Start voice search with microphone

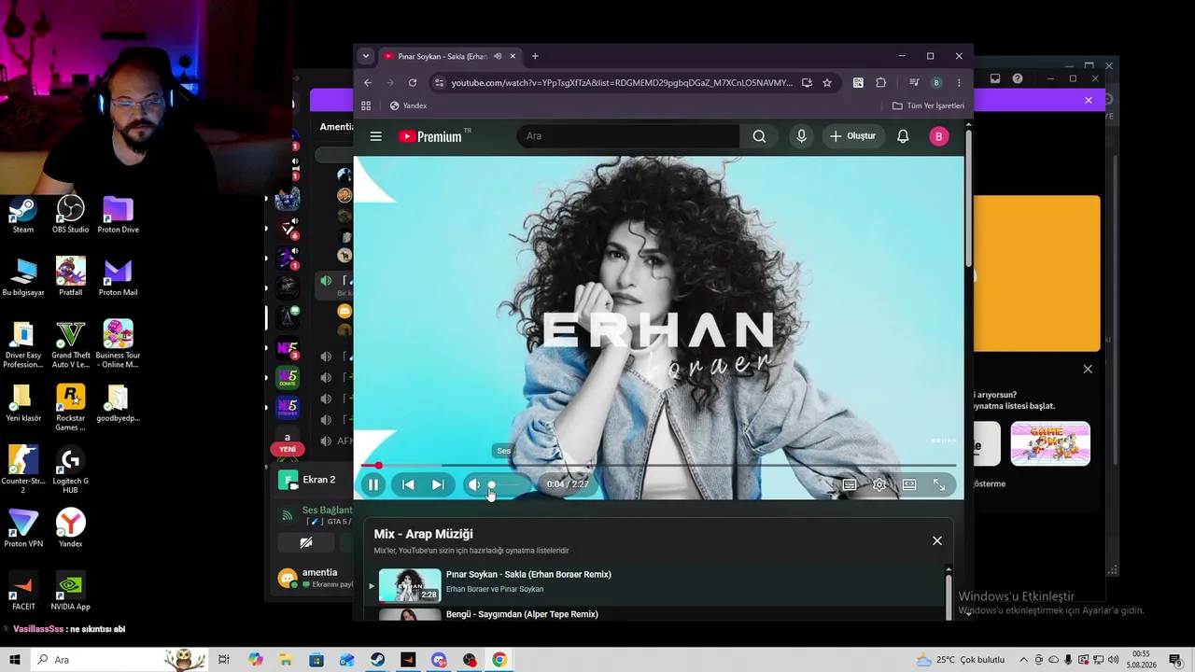[801, 136]
